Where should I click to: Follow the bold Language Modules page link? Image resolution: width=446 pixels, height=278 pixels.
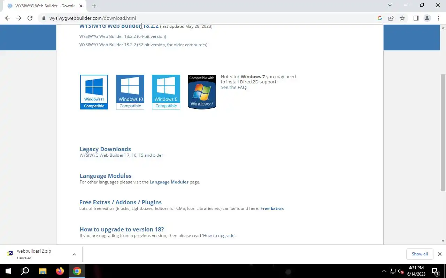pos(169,182)
